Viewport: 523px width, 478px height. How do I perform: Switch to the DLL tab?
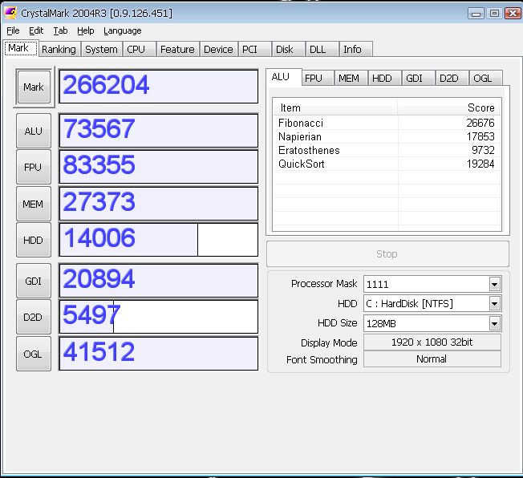point(322,50)
